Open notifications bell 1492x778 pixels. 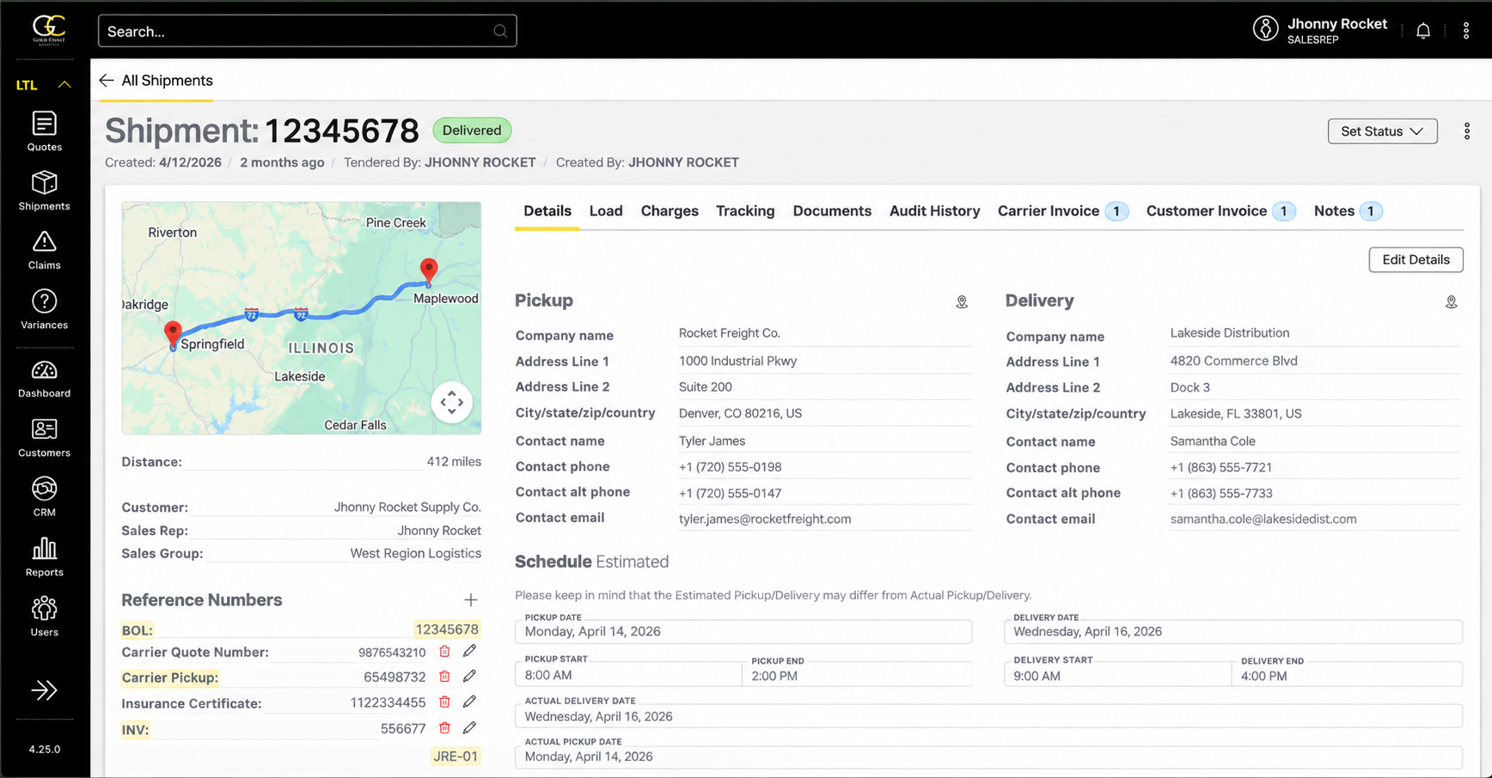click(1423, 31)
